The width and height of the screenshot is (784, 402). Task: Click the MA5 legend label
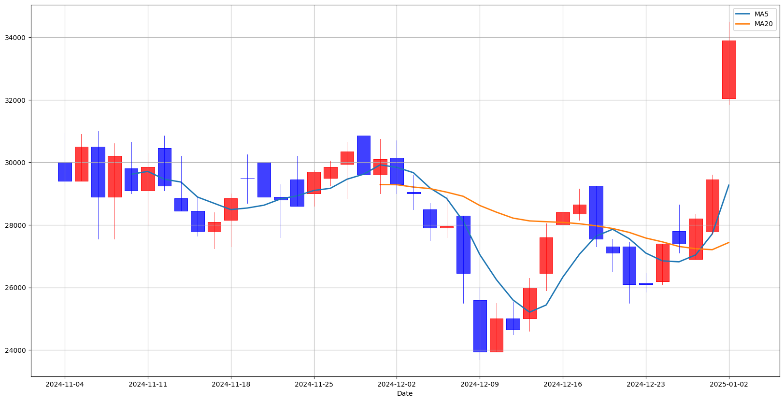pyautogui.click(x=761, y=14)
